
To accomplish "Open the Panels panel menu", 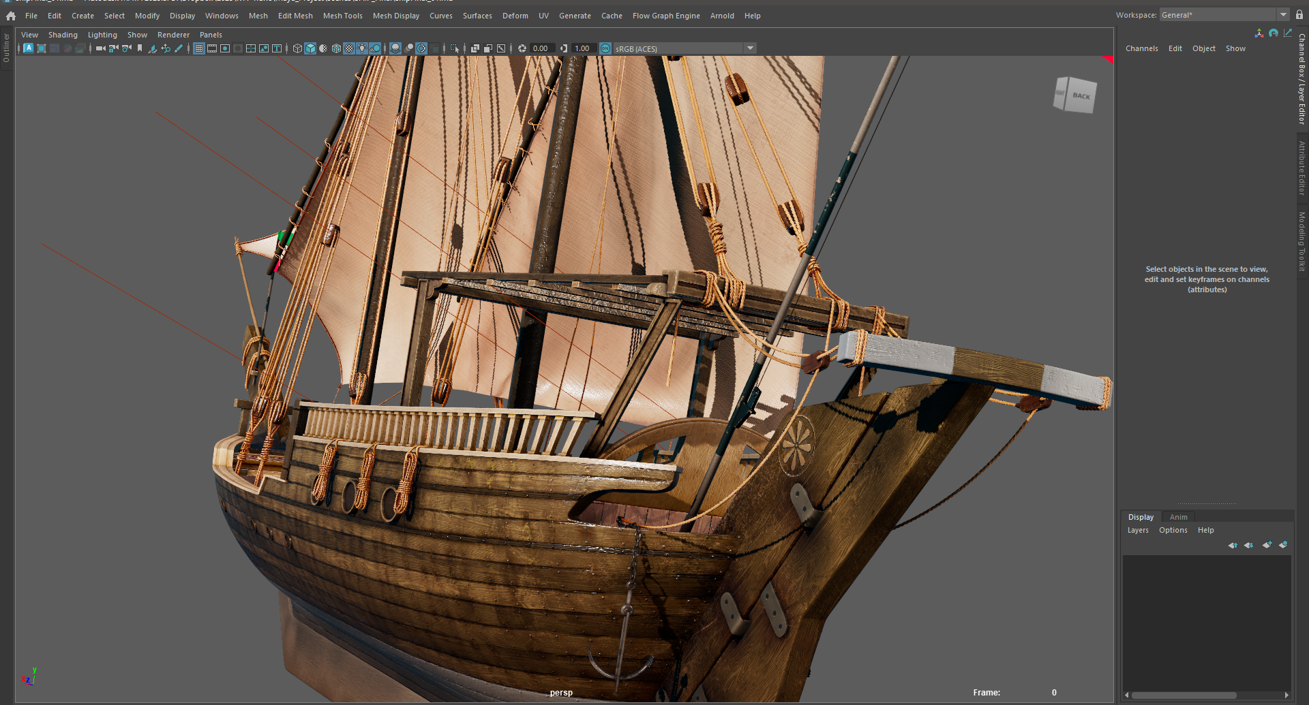I will [x=211, y=35].
